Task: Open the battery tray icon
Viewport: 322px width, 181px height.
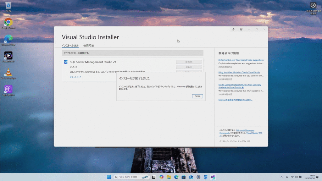Action: (x=300, y=177)
